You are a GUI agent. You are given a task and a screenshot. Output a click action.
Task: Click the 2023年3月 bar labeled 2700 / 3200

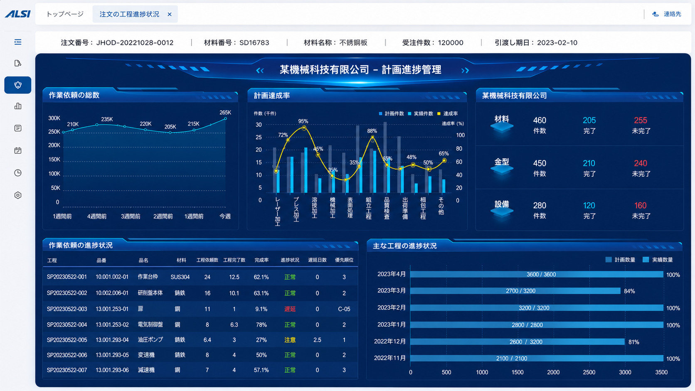pyautogui.click(x=515, y=291)
